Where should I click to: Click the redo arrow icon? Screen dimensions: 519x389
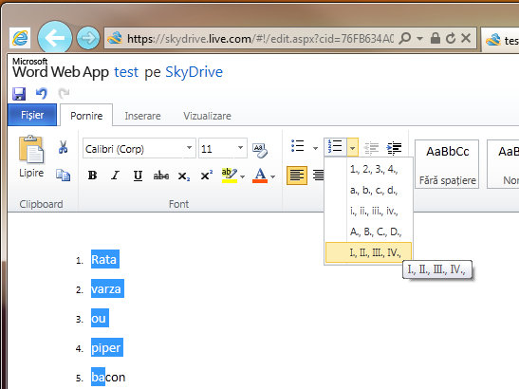pyautogui.click(x=64, y=93)
